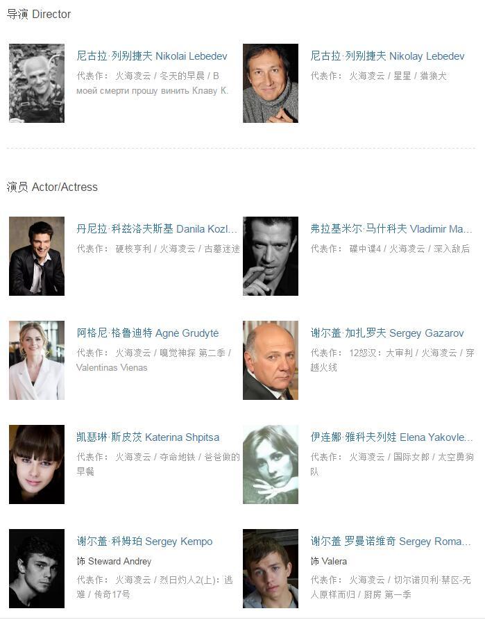This screenshot has width=485, height=620.
Task: Click Nikolai Lebedev's black-and-white photo
Action: coord(37,83)
